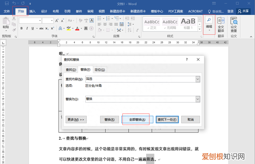This screenshot has height=164, width=255.
Task: Insert enclosed character icon
Action: click(91, 28)
